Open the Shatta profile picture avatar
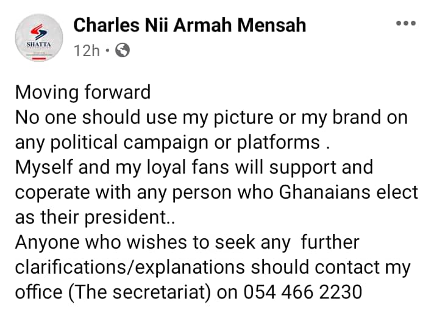 pyautogui.click(x=39, y=38)
